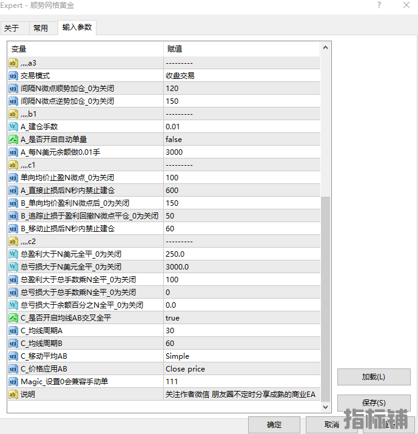Click the vertical scrollbar thumb

click(326, 299)
